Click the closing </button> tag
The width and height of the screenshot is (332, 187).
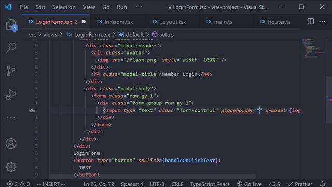[x=87, y=175]
